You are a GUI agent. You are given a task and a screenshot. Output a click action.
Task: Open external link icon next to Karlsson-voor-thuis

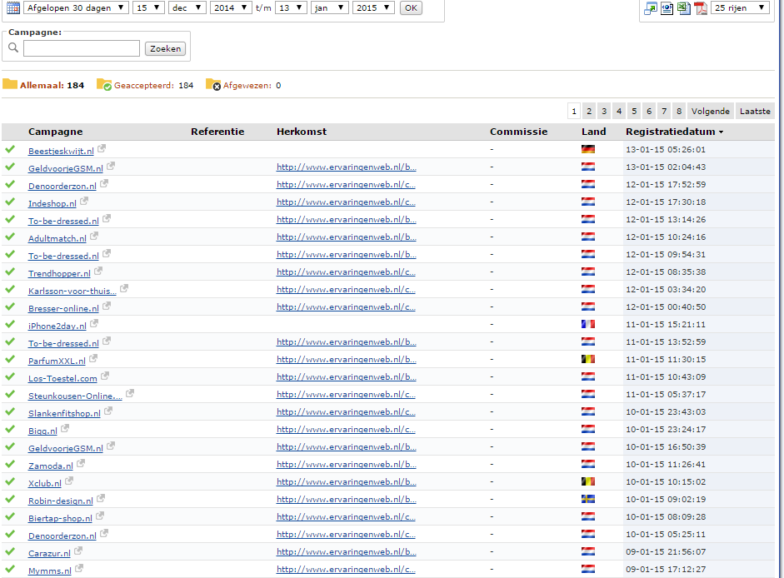pyautogui.click(x=124, y=288)
